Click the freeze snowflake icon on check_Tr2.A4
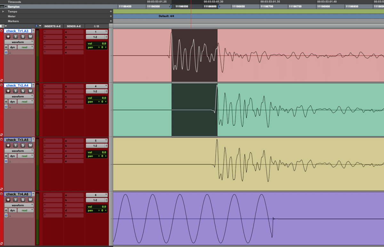Viewport: 384px width, 247px height. [x=6, y=102]
